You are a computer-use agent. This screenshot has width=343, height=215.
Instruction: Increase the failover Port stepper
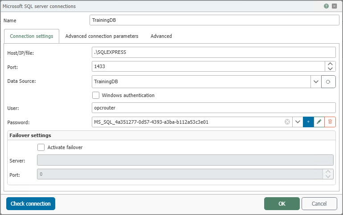coord(328,172)
